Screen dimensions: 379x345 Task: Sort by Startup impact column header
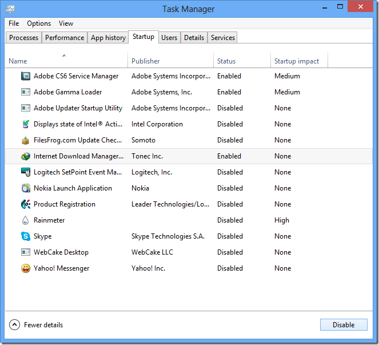click(x=296, y=61)
